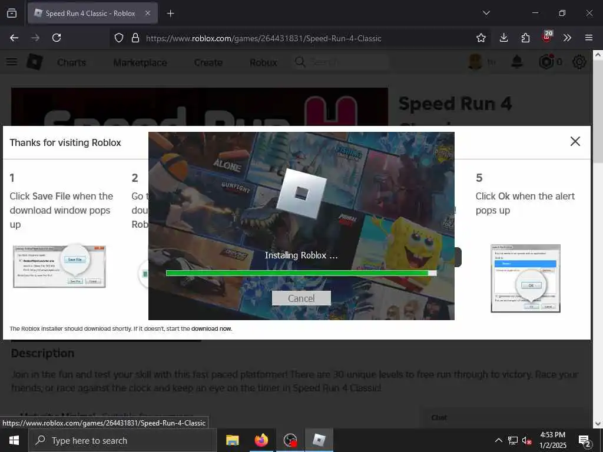The image size is (603, 452).
Task: Open Roblox settings gear
Action: pyautogui.click(x=579, y=61)
